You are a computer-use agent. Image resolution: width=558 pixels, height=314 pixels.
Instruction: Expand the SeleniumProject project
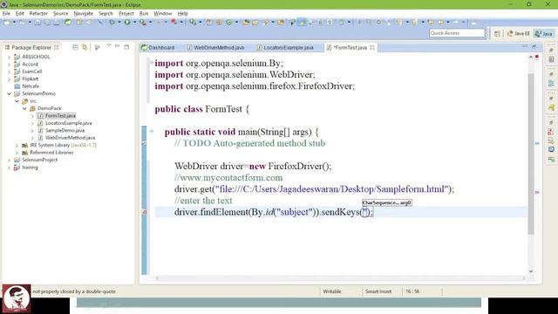(10, 160)
